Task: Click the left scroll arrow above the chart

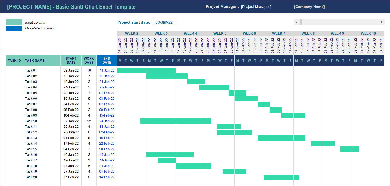Action: coord(296,22)
